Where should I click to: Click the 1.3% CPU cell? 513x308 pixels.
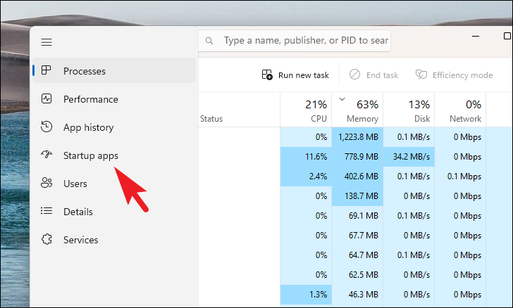click(x=306, y=294)
